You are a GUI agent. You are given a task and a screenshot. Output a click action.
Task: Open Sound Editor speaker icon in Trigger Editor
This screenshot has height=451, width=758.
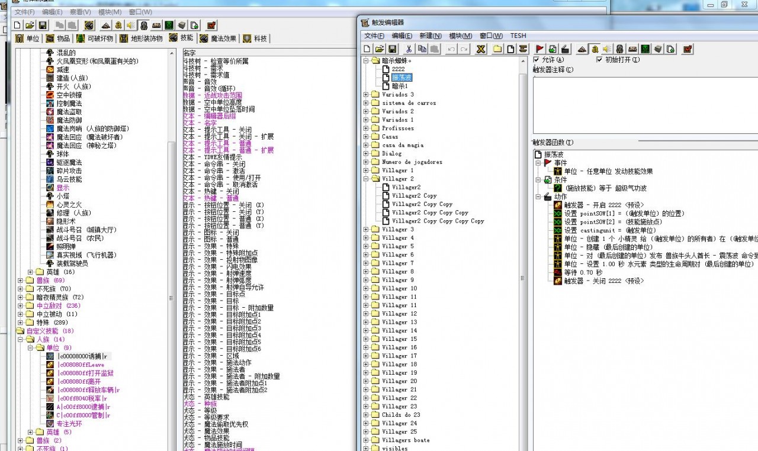[x=607, y=49]
